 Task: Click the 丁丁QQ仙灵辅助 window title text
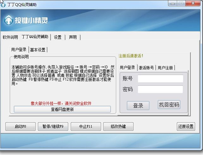22,5
